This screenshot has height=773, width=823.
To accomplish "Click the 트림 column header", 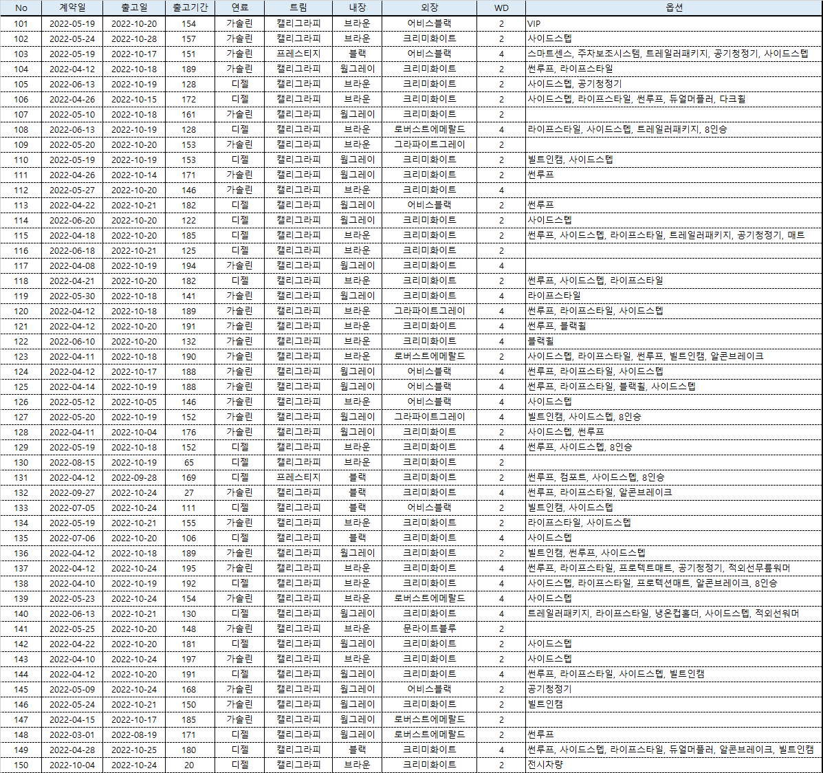I will pyautogui.click(x=298, y=8).
